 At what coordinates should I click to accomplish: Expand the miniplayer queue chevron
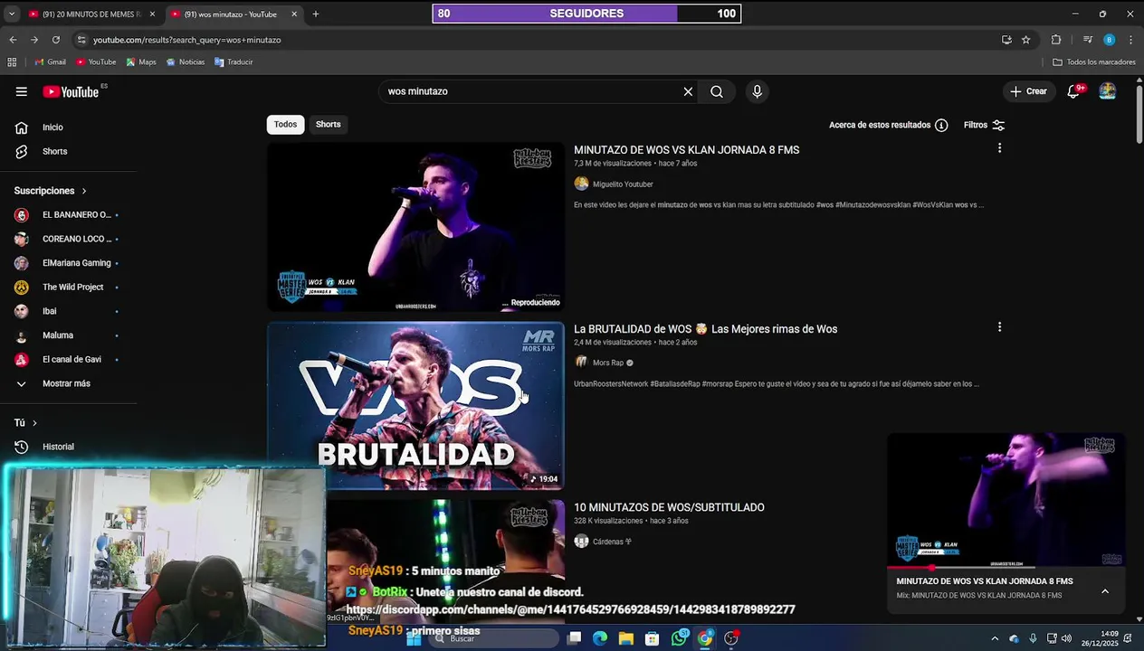(1105, 591)
